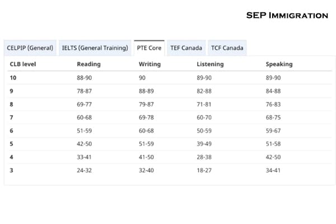Image resolution: width=336 pixels, height=224 pixels.
Task: Select the PTE Core tab
Action: 149,48
